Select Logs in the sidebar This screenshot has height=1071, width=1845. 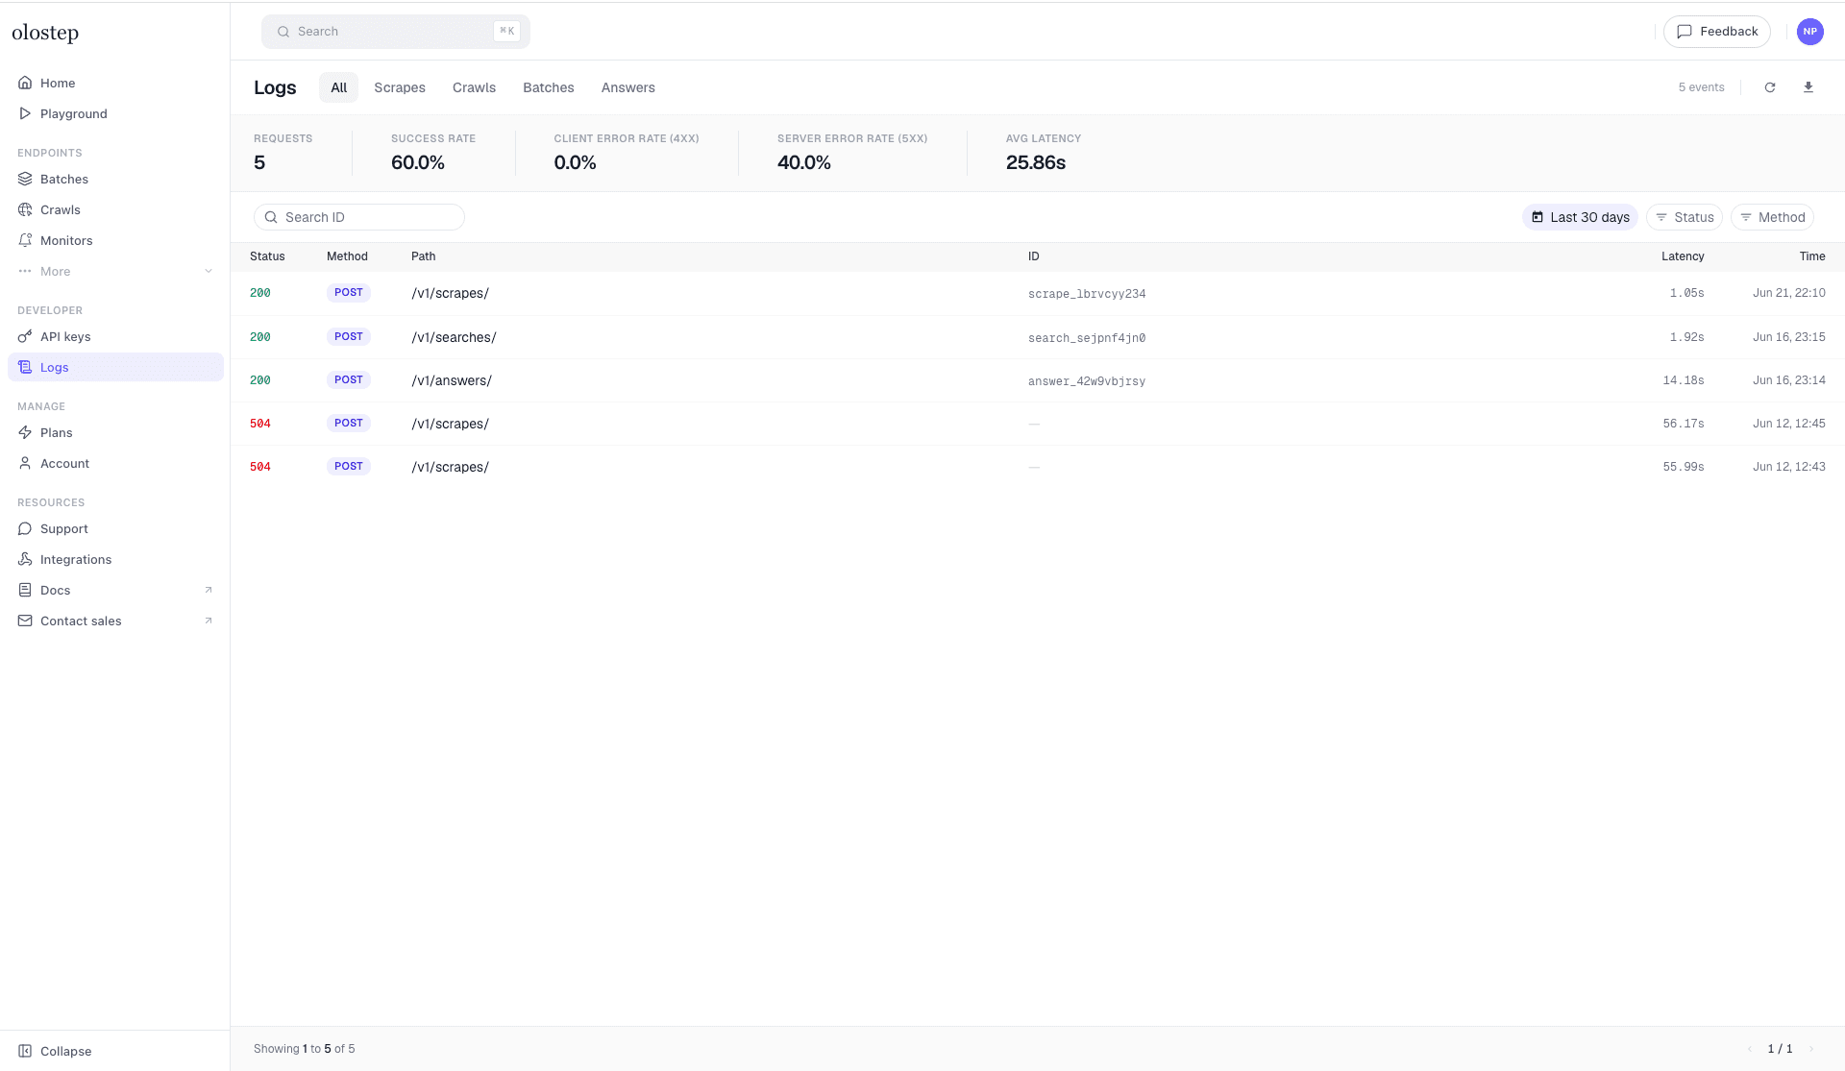[115, 367]
